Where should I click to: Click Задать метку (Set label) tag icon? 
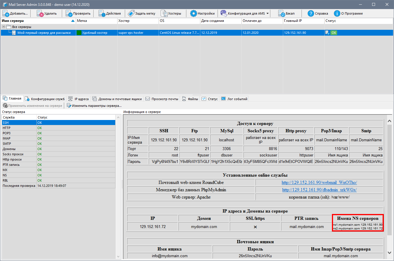tap(131, 13)
